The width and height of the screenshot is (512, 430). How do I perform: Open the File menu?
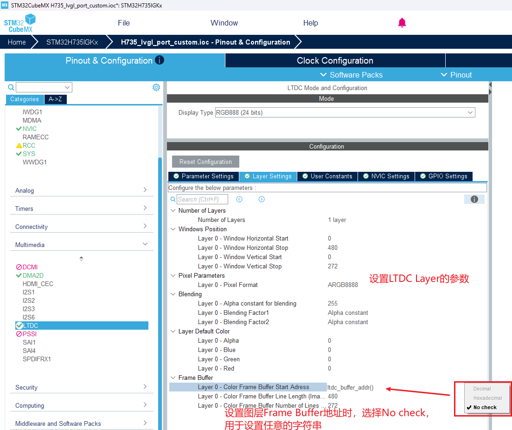(124, 23)
